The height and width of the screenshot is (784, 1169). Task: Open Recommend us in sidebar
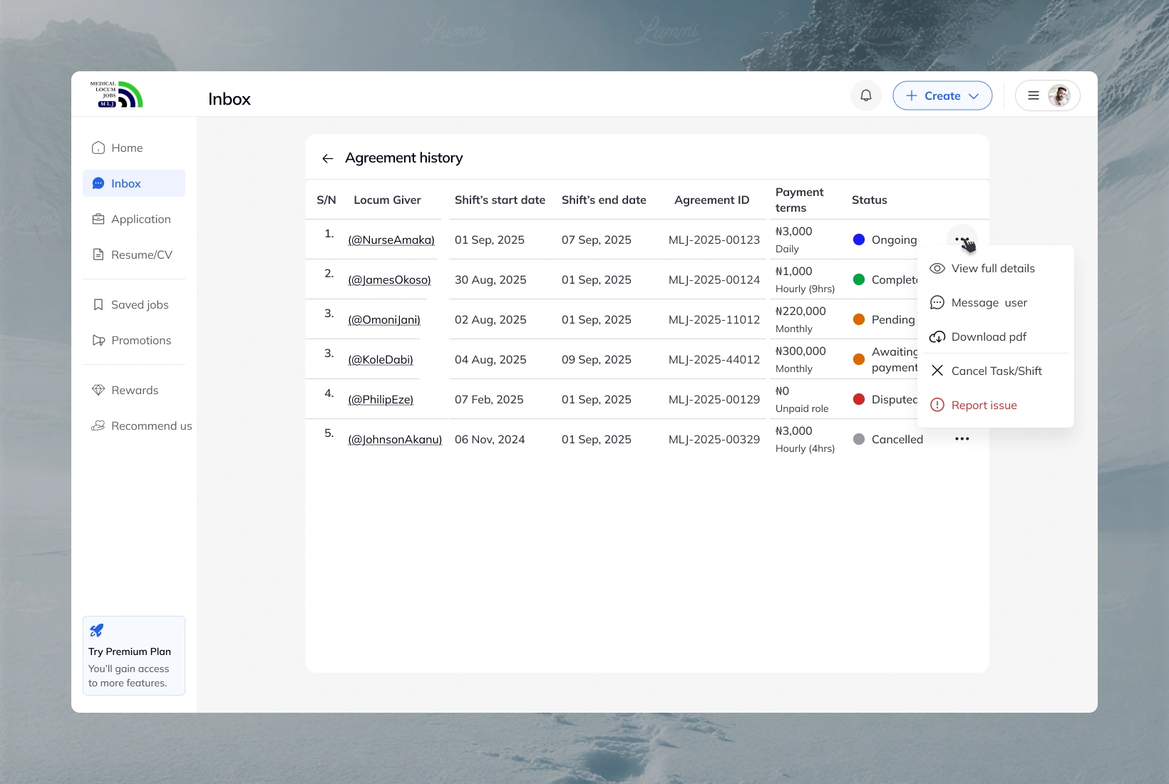click(x=141, y=425)
